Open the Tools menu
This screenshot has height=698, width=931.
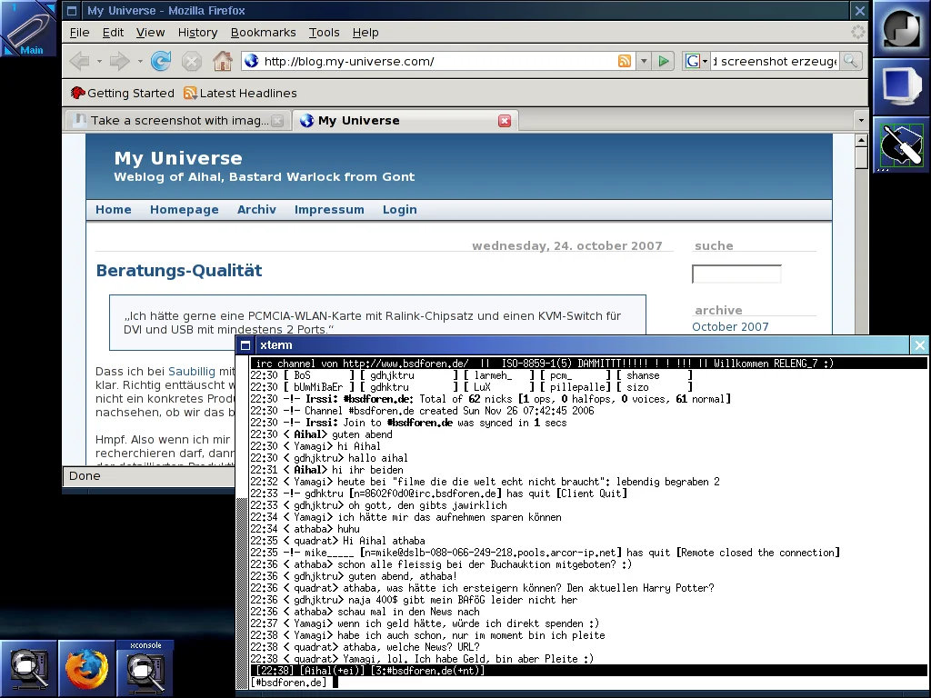point(325,33)
